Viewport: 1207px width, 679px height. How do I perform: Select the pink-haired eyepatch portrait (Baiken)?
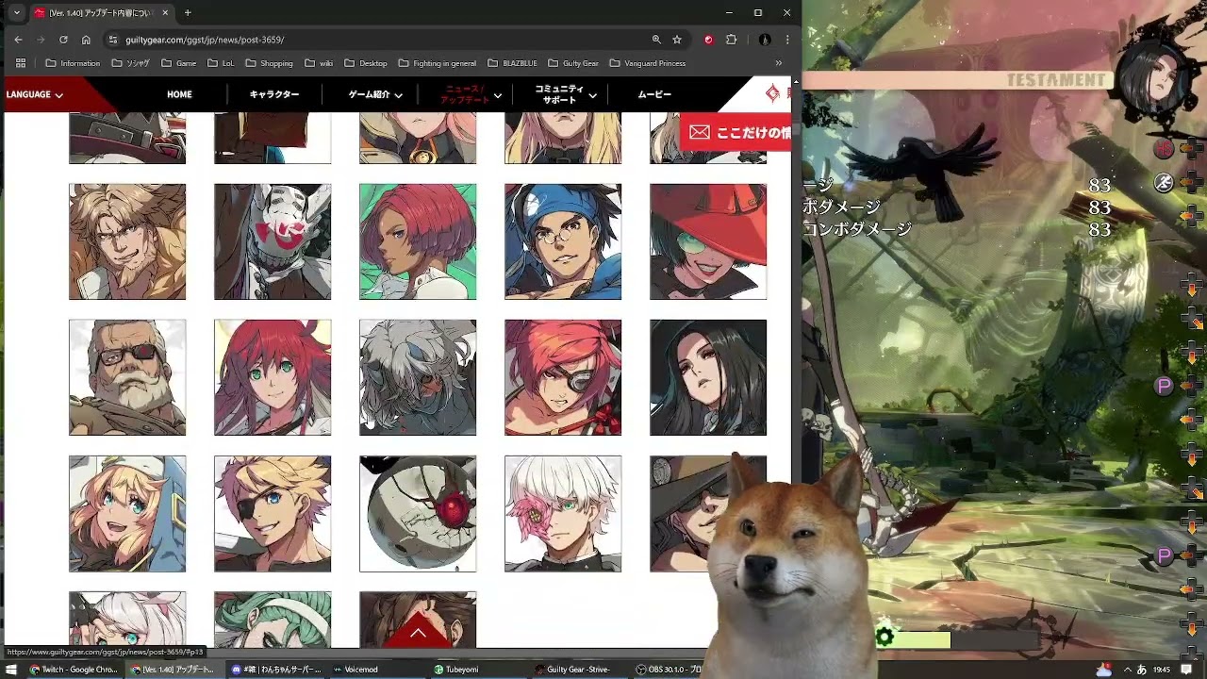click(x=563, y=377)
